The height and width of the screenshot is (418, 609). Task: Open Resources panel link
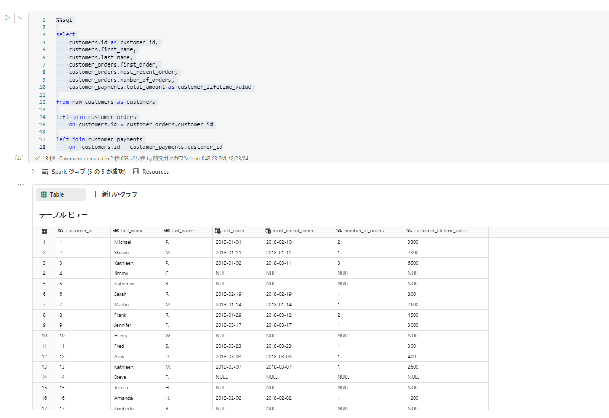point(156,172)
